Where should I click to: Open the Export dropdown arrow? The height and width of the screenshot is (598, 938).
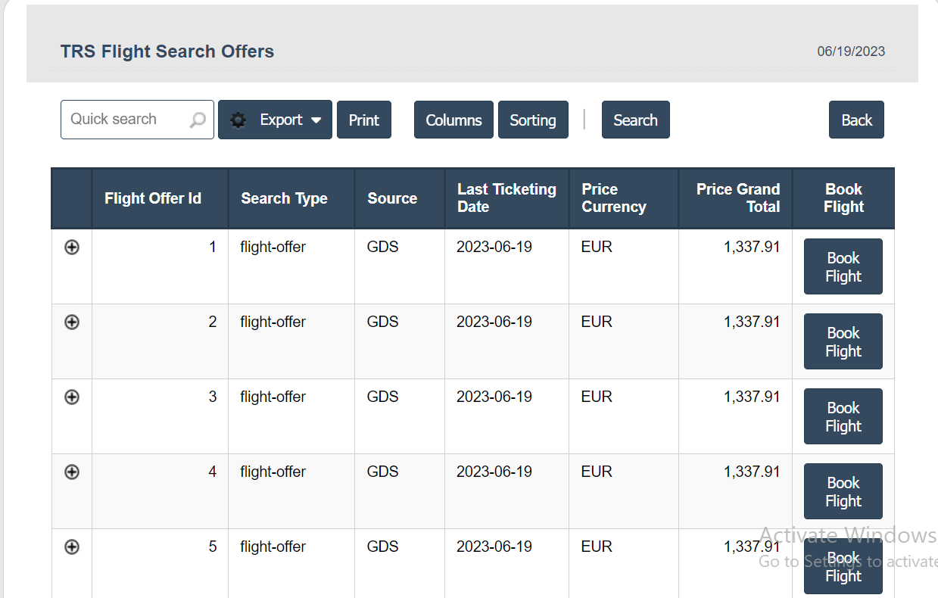pos(316,120)
